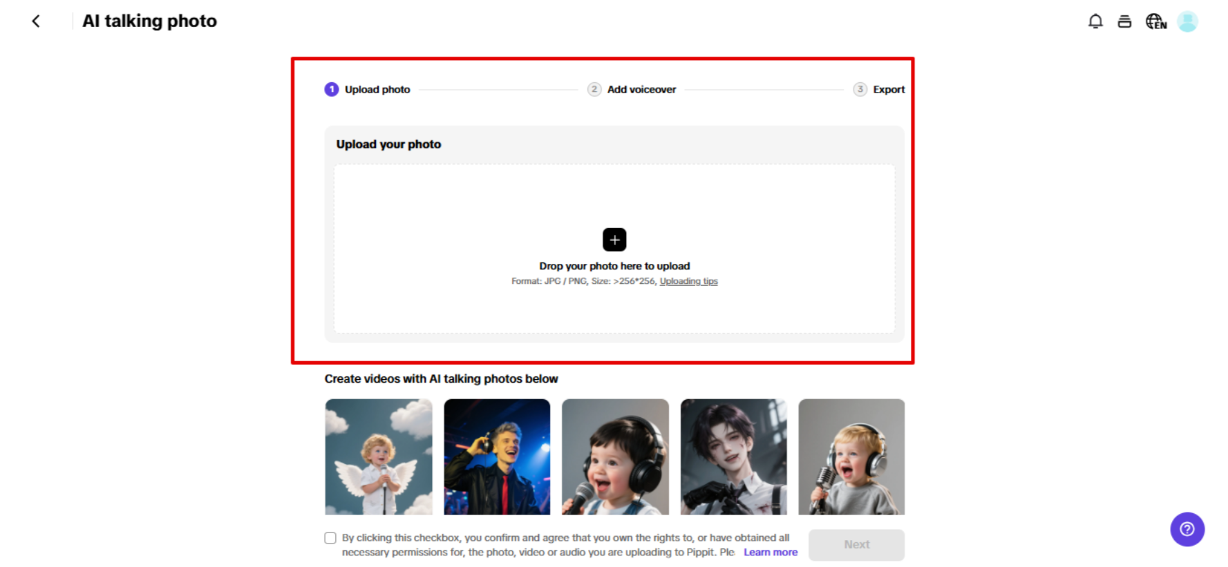Choose the blond baby holding microphone photo
Screen dimensions: 1228x567
pyautogui.click(x=851, y=457)
